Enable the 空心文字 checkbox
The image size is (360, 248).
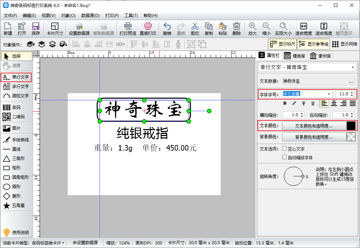coord(285,149)
